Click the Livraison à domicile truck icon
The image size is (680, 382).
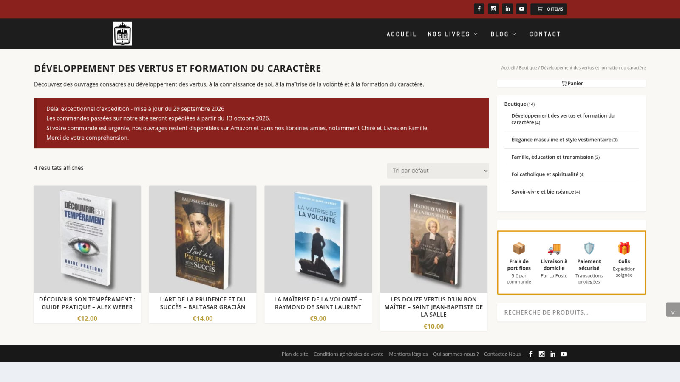click(554, 248)
